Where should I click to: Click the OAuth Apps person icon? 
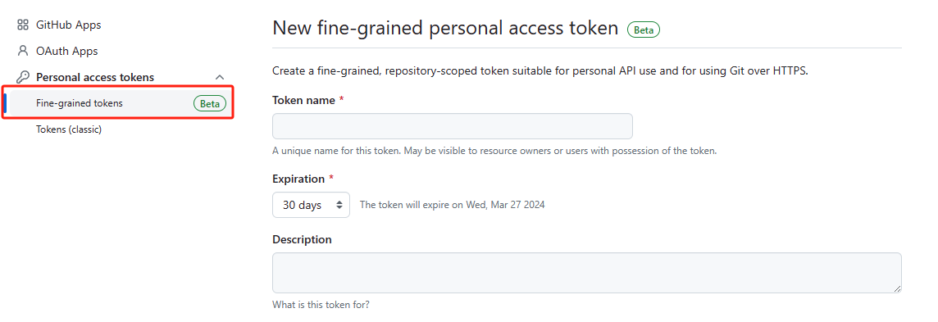point(23,51)
